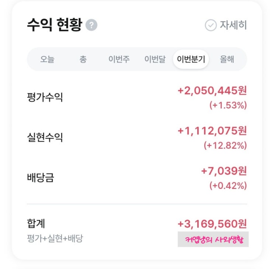This screenshot has width=274, height=269.
Task: Select the 총 tab
Action: click(83, 59)
